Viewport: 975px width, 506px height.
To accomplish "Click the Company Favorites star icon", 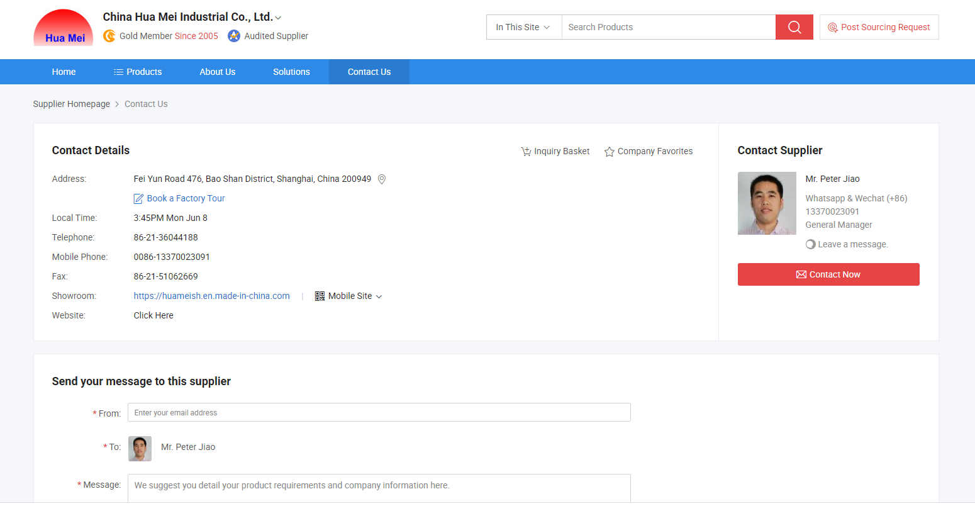I will [610, 152].
